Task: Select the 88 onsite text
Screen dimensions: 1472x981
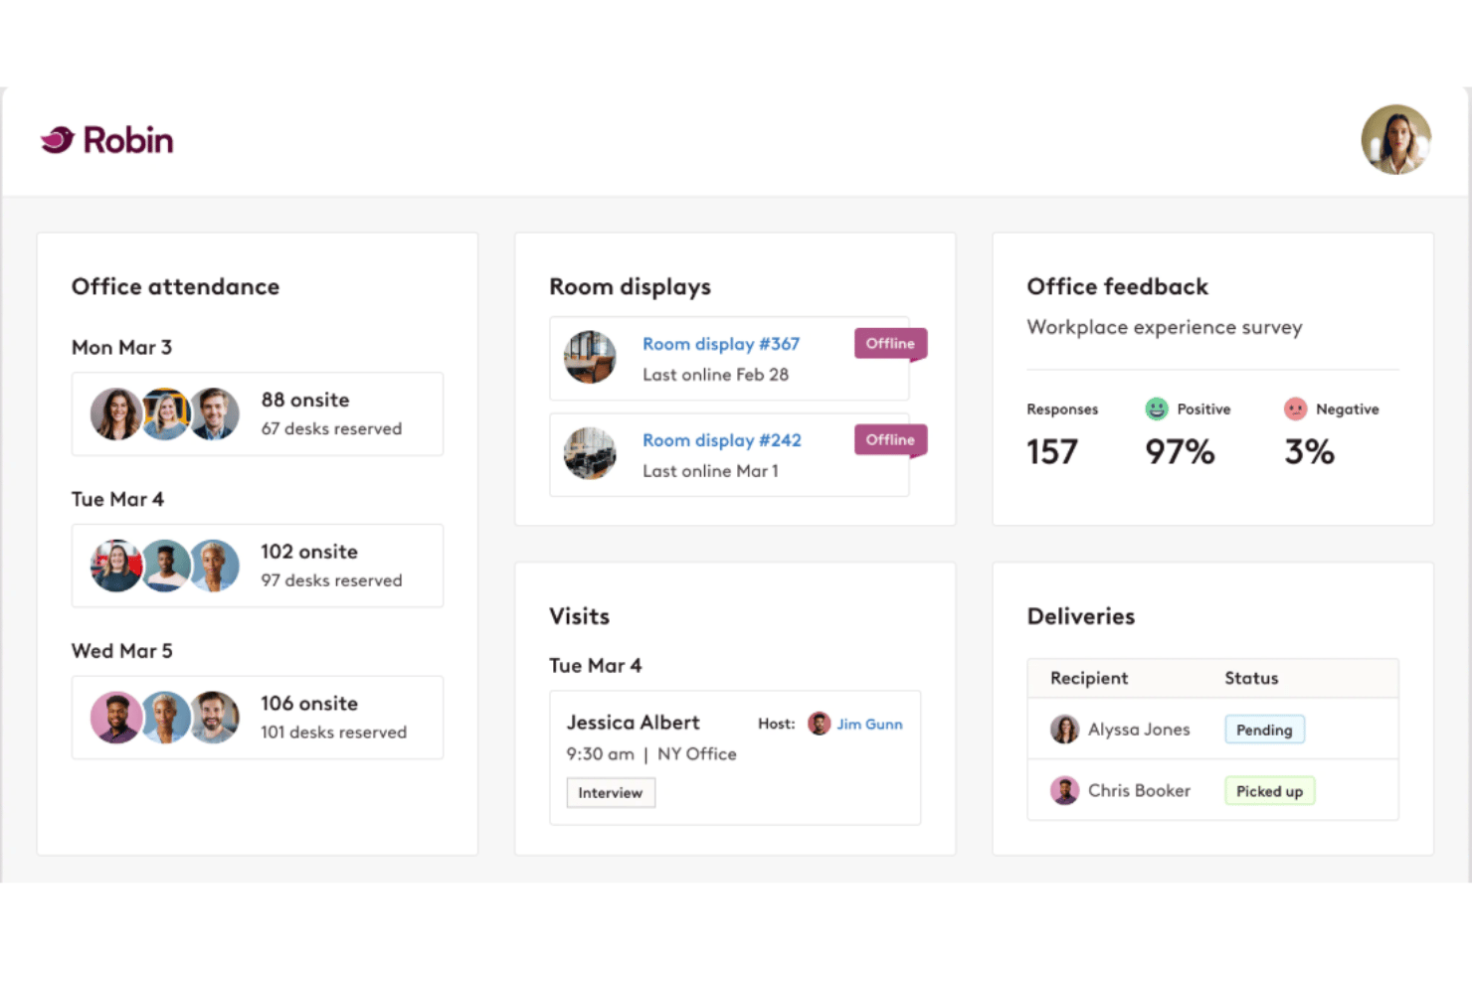Action: (305, 400)
